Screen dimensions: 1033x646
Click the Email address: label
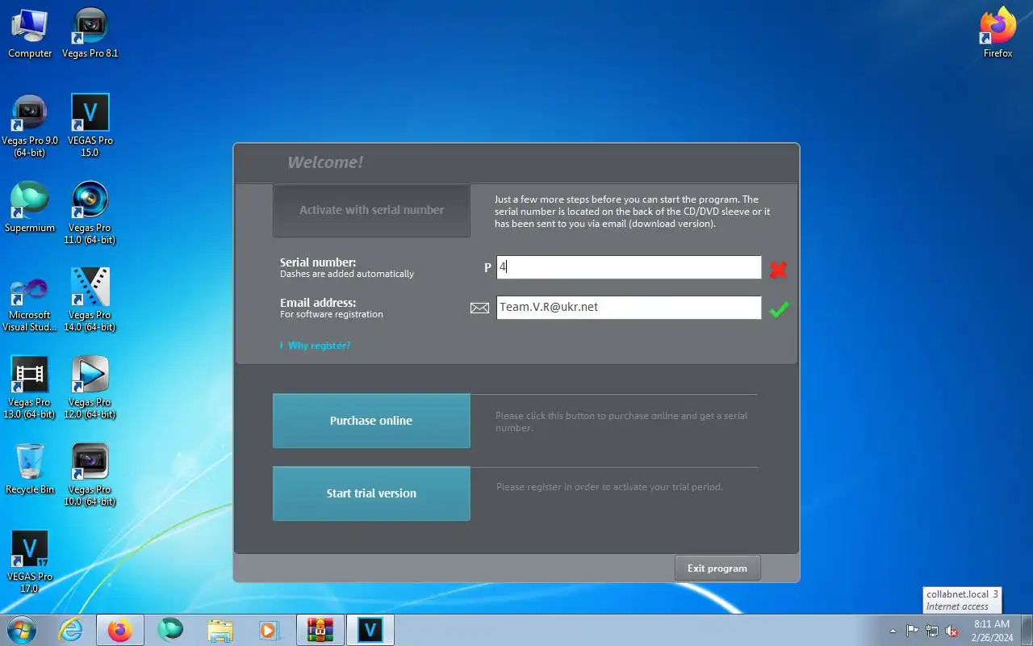click(318, 303)
